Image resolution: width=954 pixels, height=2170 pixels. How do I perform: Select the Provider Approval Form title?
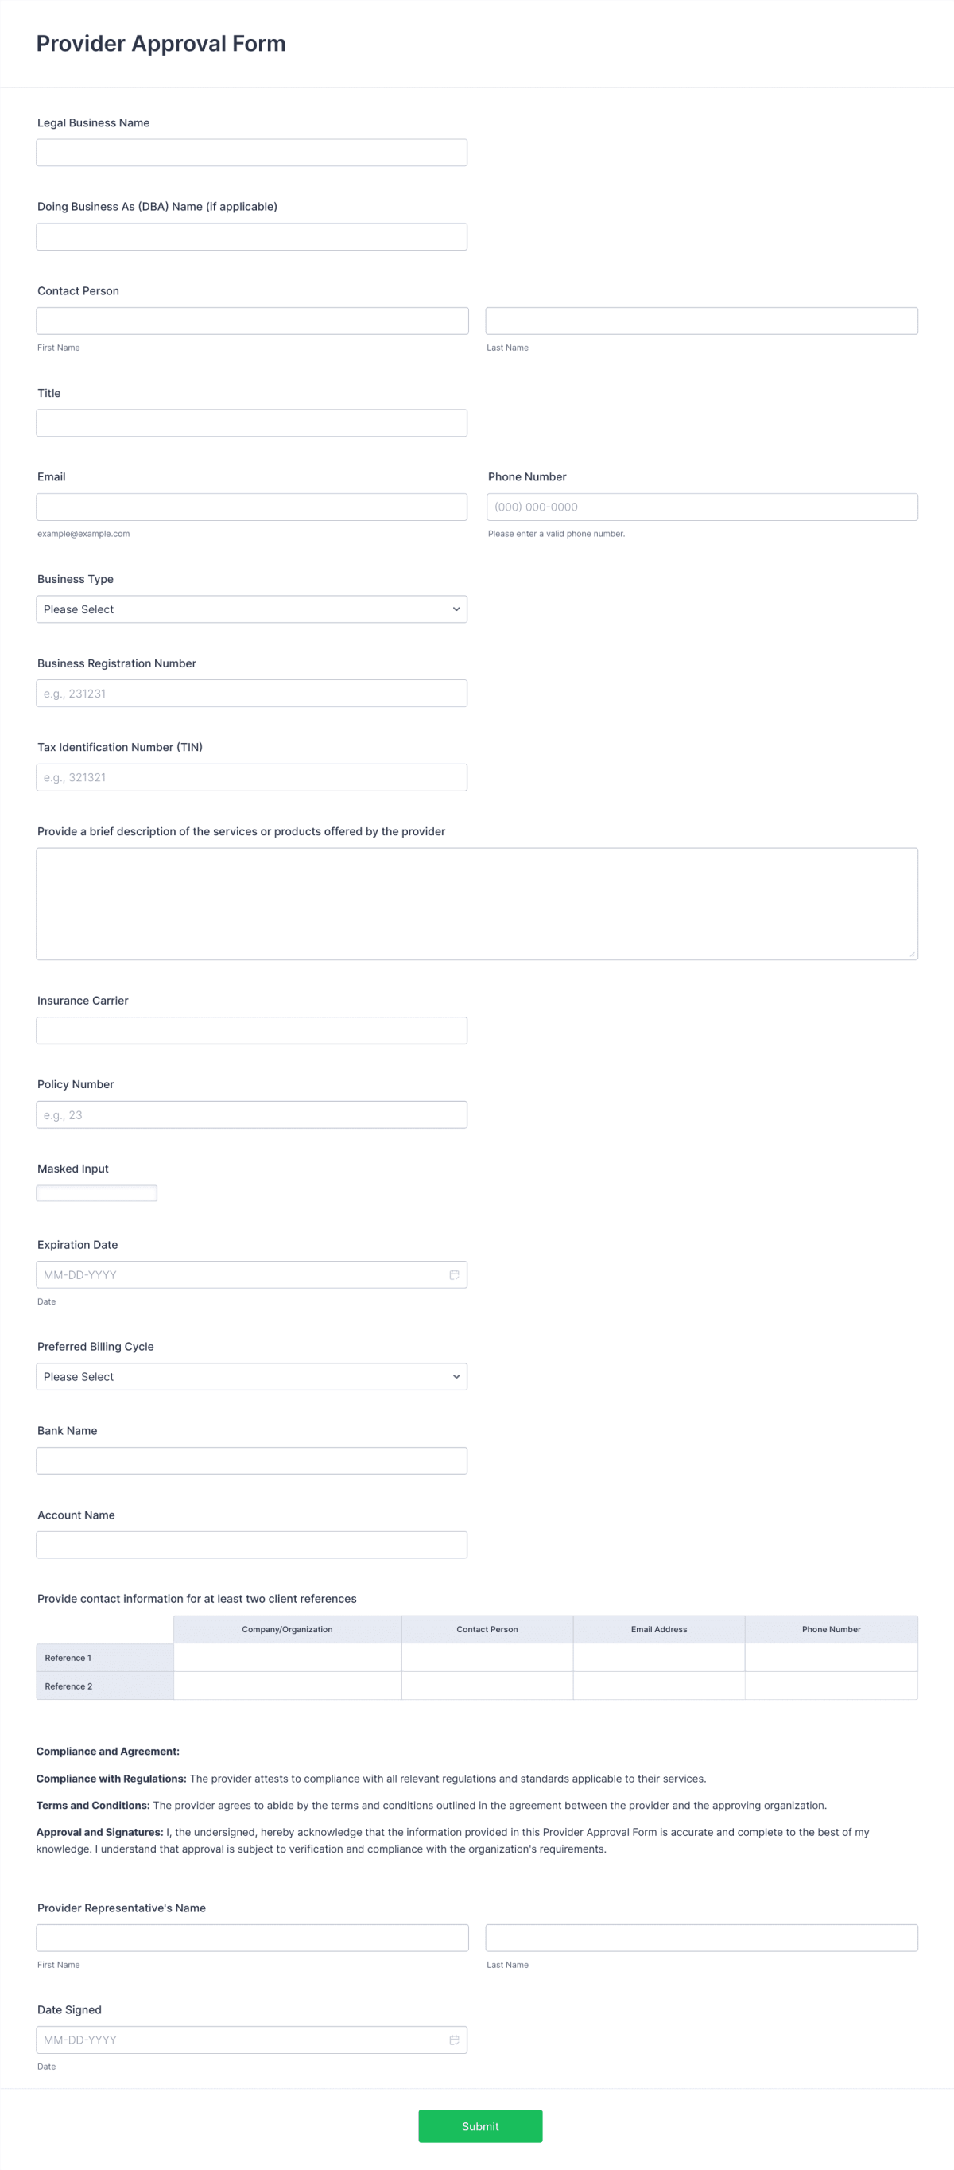point(161,43)
